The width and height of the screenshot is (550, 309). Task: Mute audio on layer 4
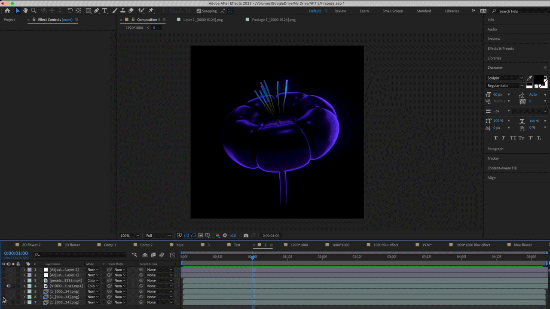pyautogui.click(x=8, y=286)
